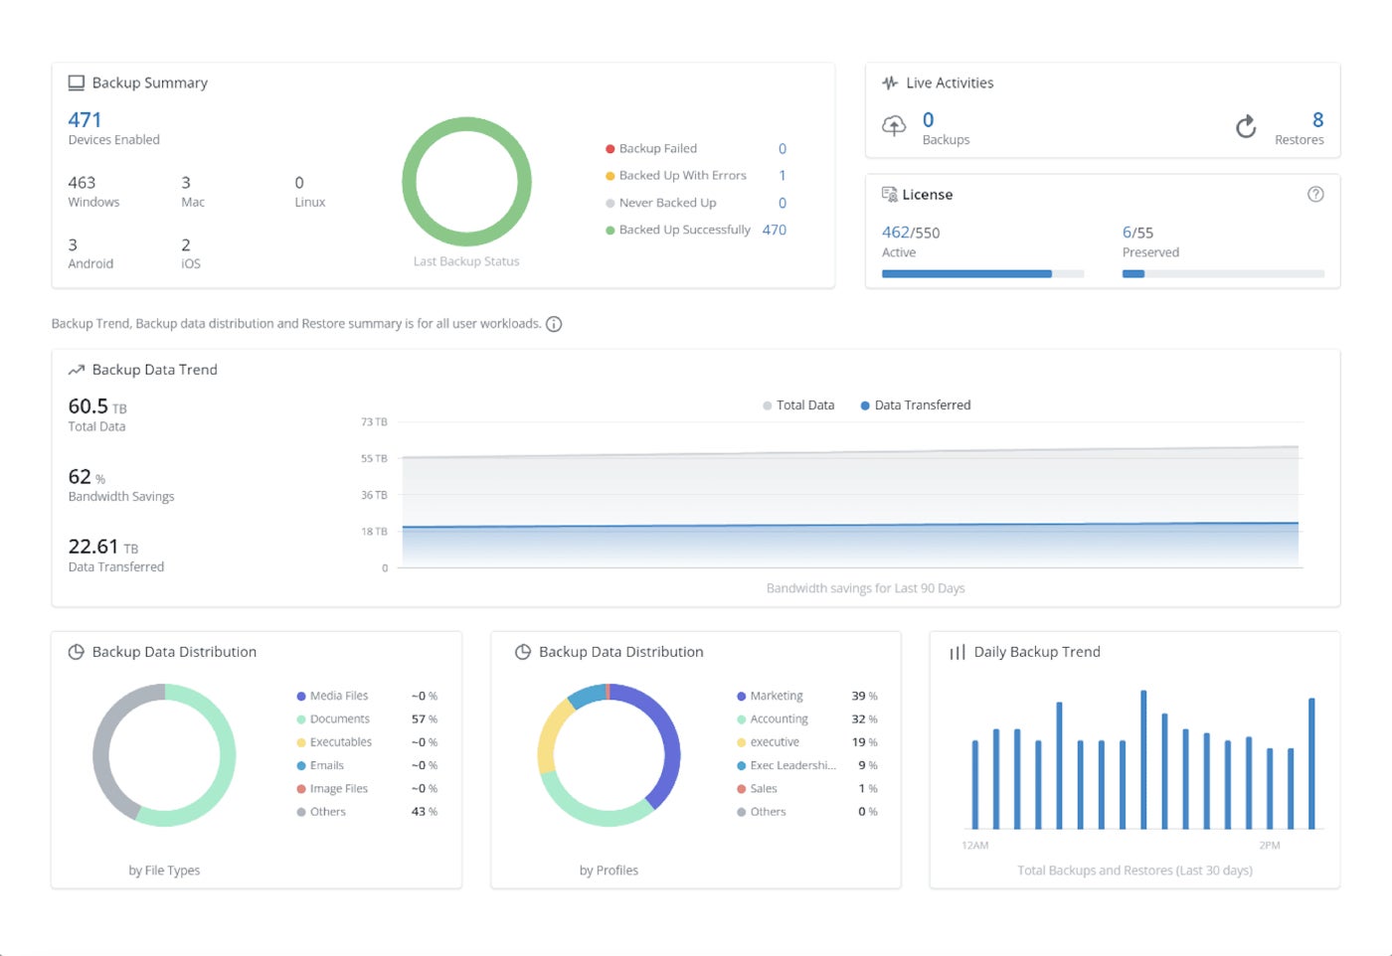Open the Backup Failed count 0
Screen dimensions: 1392x956
[x=783, y=149]
